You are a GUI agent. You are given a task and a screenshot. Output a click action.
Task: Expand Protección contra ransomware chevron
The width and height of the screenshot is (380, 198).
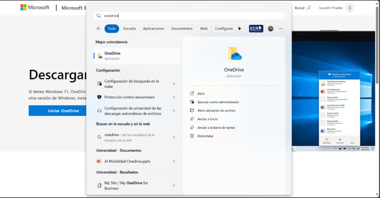click(x=174, y=97)
